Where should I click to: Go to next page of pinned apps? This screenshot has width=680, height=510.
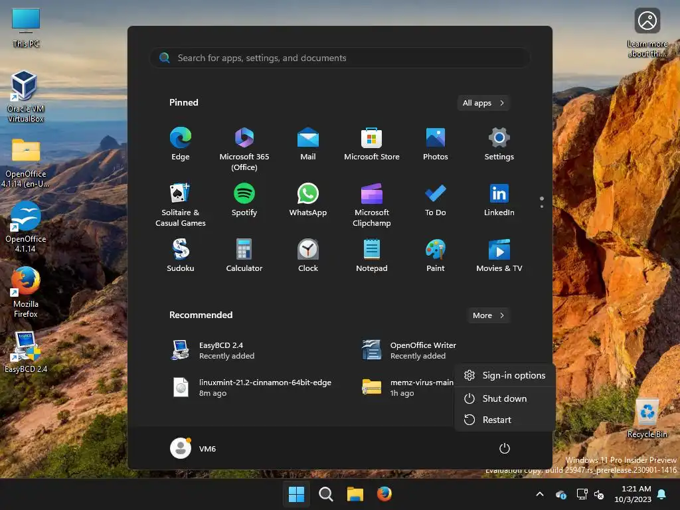pyautogui.click(x=542, y=207)
